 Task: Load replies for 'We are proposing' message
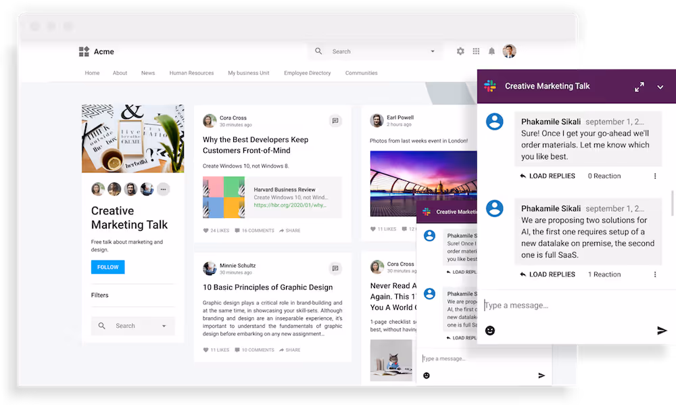[548, 275]
